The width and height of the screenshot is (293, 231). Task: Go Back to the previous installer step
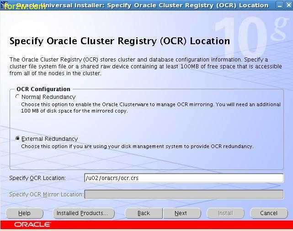click(x=144, y=213)
